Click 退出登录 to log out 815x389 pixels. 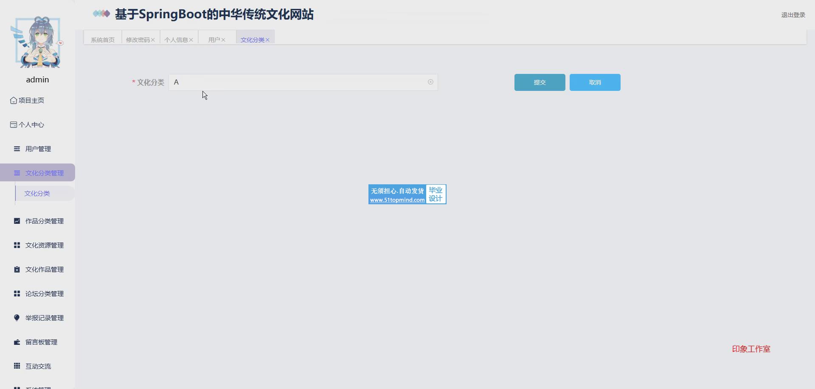tap(793, 15)
